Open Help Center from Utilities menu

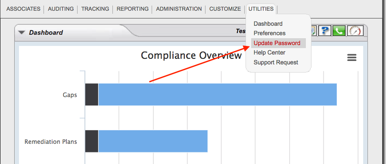click(270, 52)
